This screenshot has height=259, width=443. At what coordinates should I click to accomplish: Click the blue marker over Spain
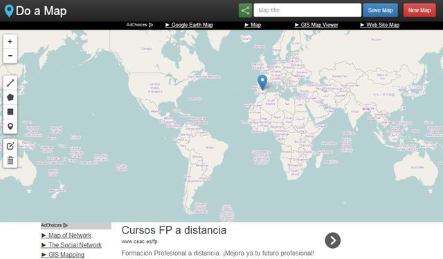point(262,82)
